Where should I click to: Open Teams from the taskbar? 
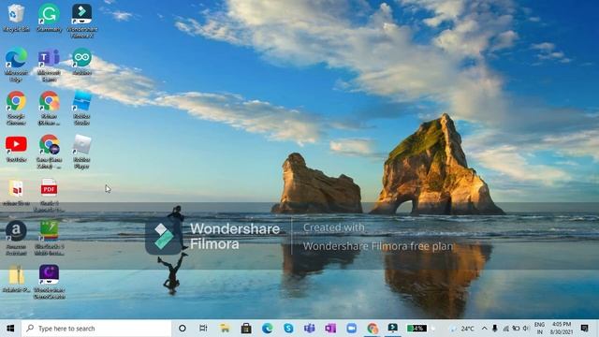(310, 329)
